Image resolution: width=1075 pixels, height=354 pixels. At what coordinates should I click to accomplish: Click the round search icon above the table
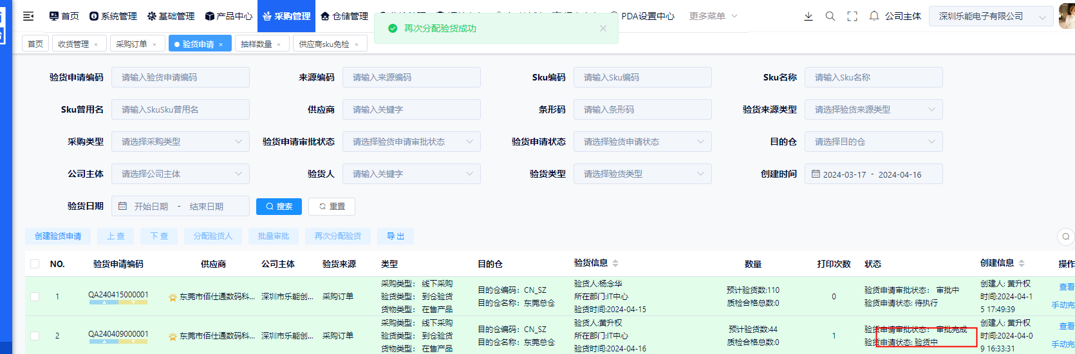click(1066, 237)
